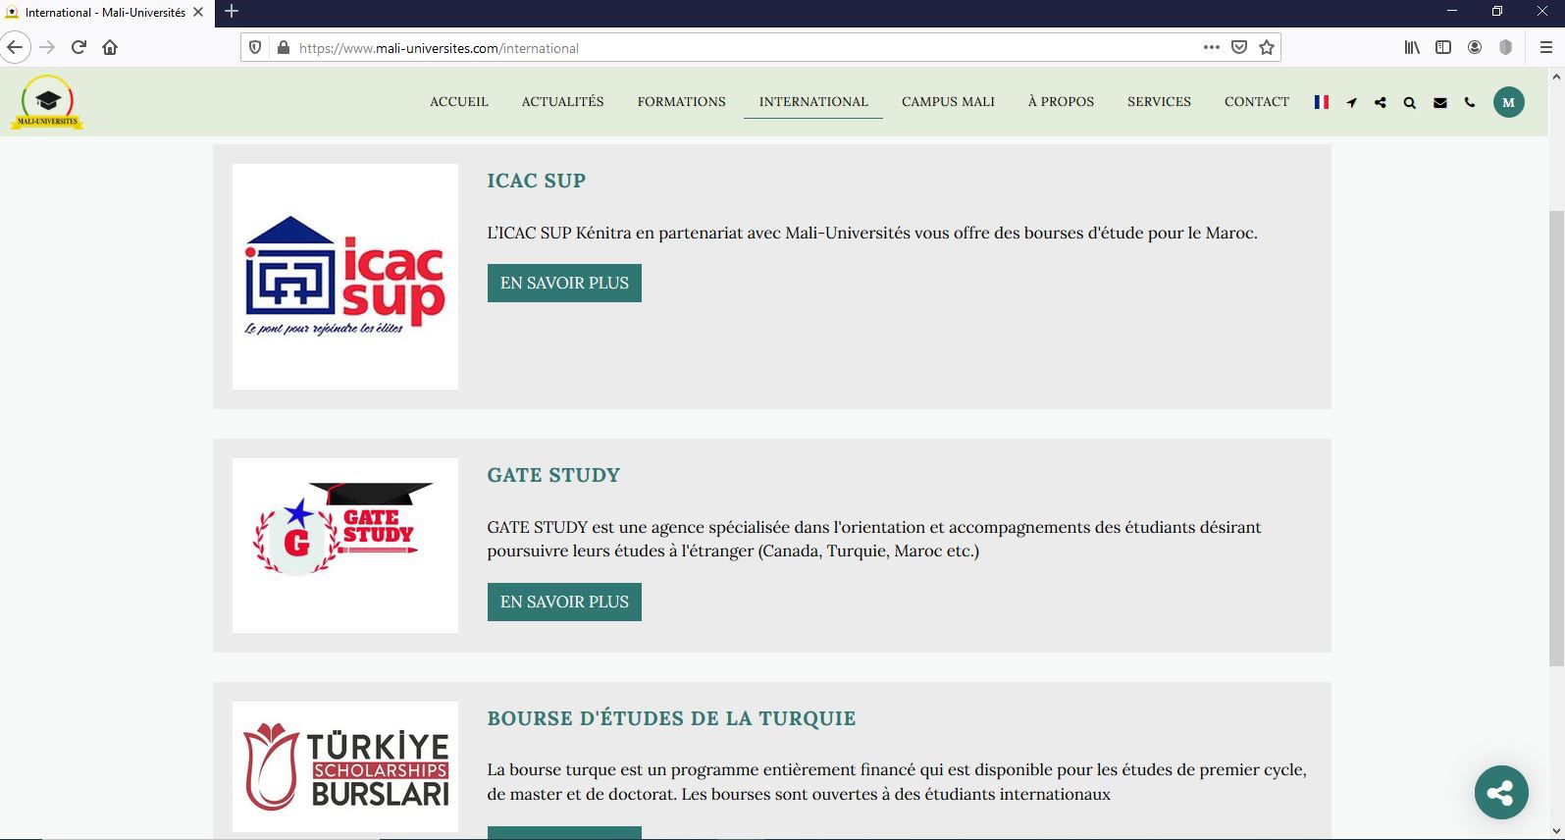Click the browser Forward arrow button

[47, 47]
